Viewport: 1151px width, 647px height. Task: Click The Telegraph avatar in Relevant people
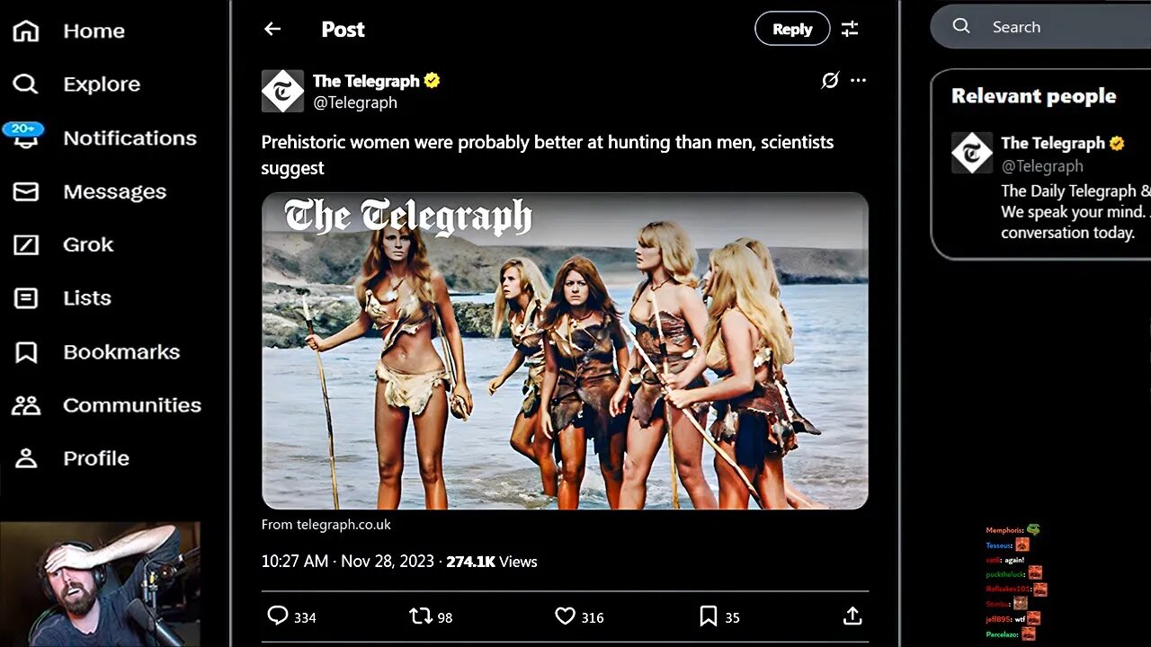click(972, 154)
